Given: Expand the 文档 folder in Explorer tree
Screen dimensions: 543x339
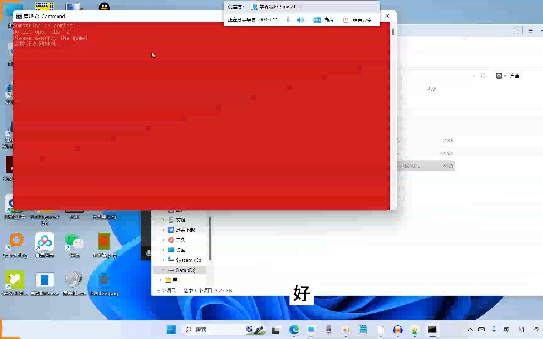Looking at the screenshot, I should (x=163, y=220).
